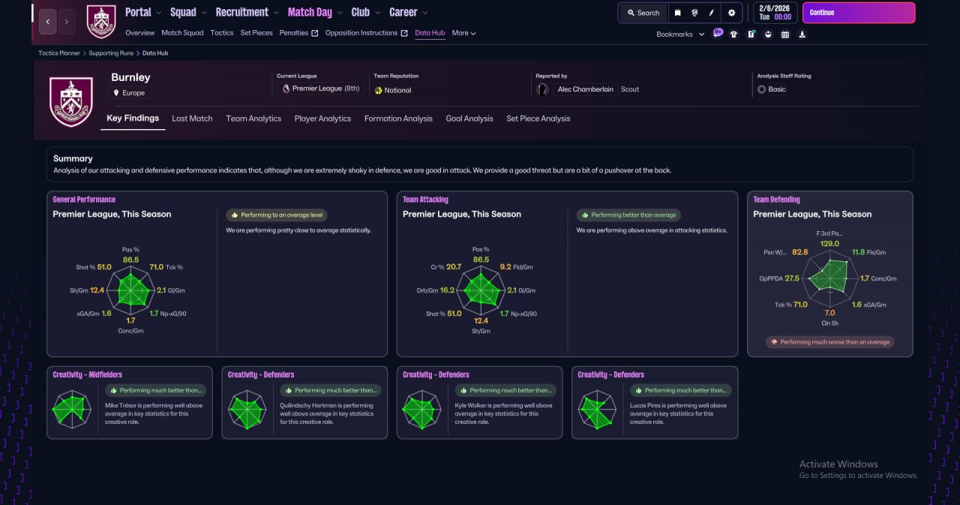Click the thumbs-up icon in General Performance
The width and height of the screenshot is (960, 505).
234,215
